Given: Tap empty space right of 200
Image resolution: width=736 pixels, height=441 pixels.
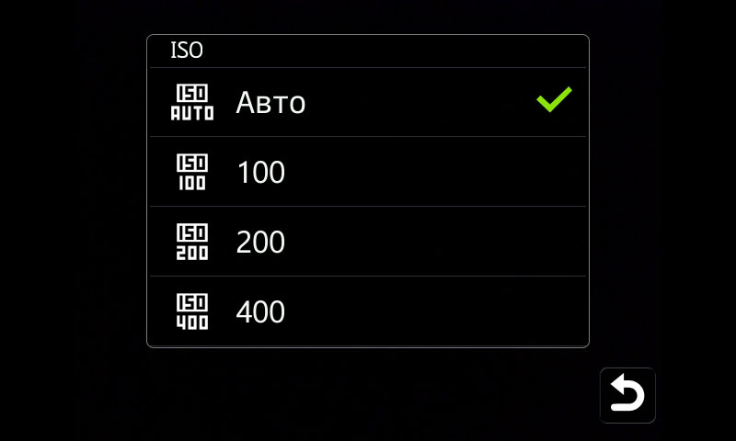Looking at the screenshot, I should point(432,243).
